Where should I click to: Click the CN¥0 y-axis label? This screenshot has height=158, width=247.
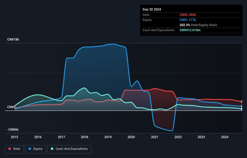pyautogui.click(x=11, y=107)
